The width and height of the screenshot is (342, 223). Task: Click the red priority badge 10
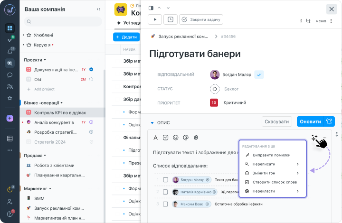click(214, 102)
